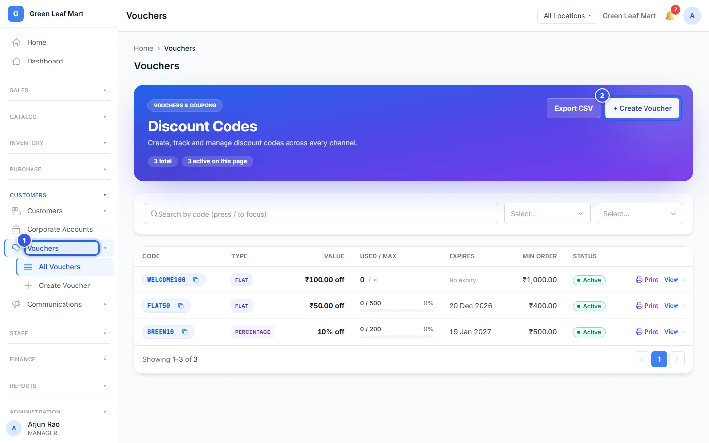Viewport: 709px width, 443px height.
Task: Click the Dashboard icon in the sidebar
Action: 16,61
